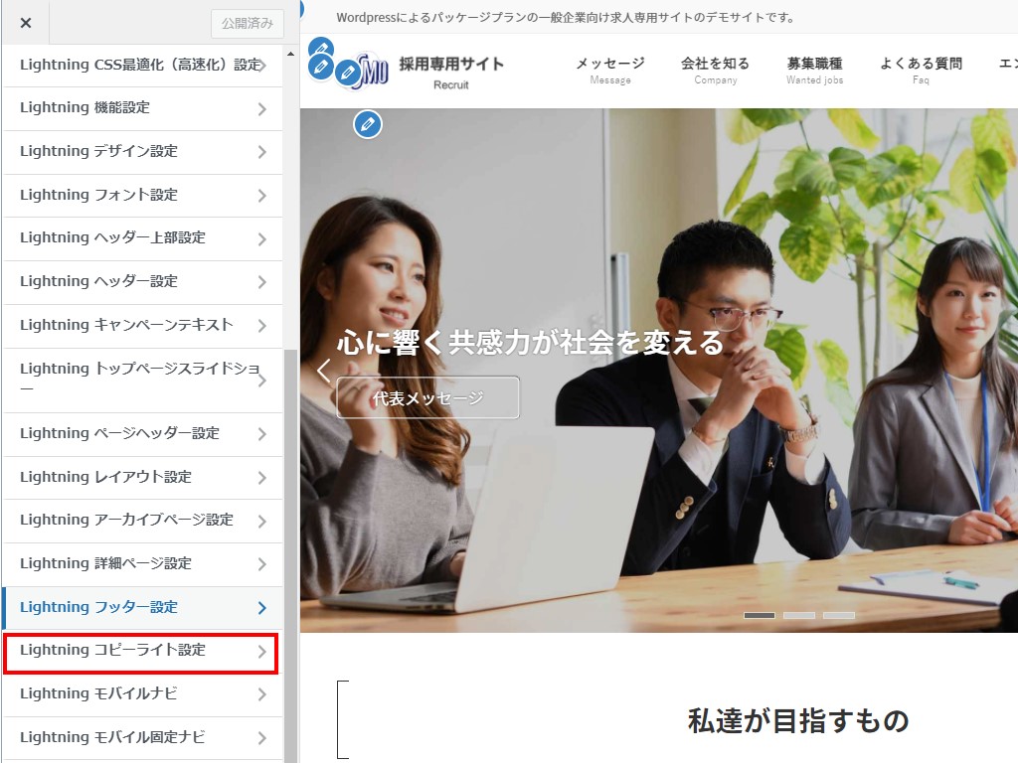
Task: Click the 代表メッセージ button on slide
Action: click(427, 398)
